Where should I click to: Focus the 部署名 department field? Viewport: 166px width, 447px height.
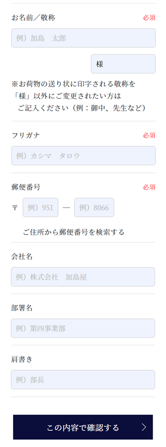83,328
